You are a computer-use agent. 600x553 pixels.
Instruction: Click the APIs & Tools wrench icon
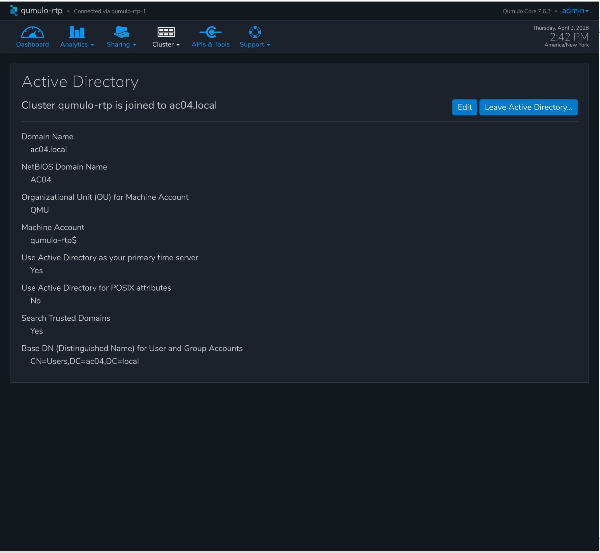click(210, 32)
